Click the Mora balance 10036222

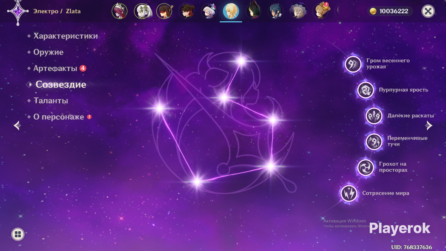394,11
